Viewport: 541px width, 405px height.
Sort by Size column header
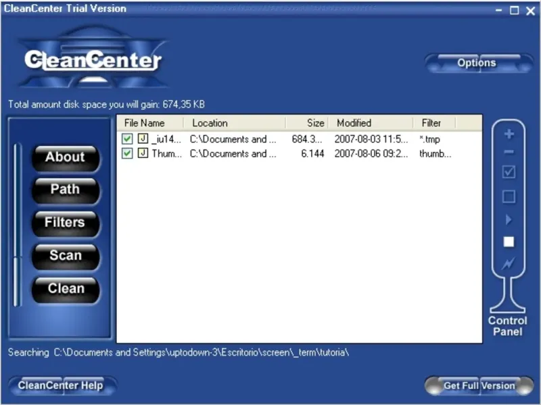tap(307, 123)
